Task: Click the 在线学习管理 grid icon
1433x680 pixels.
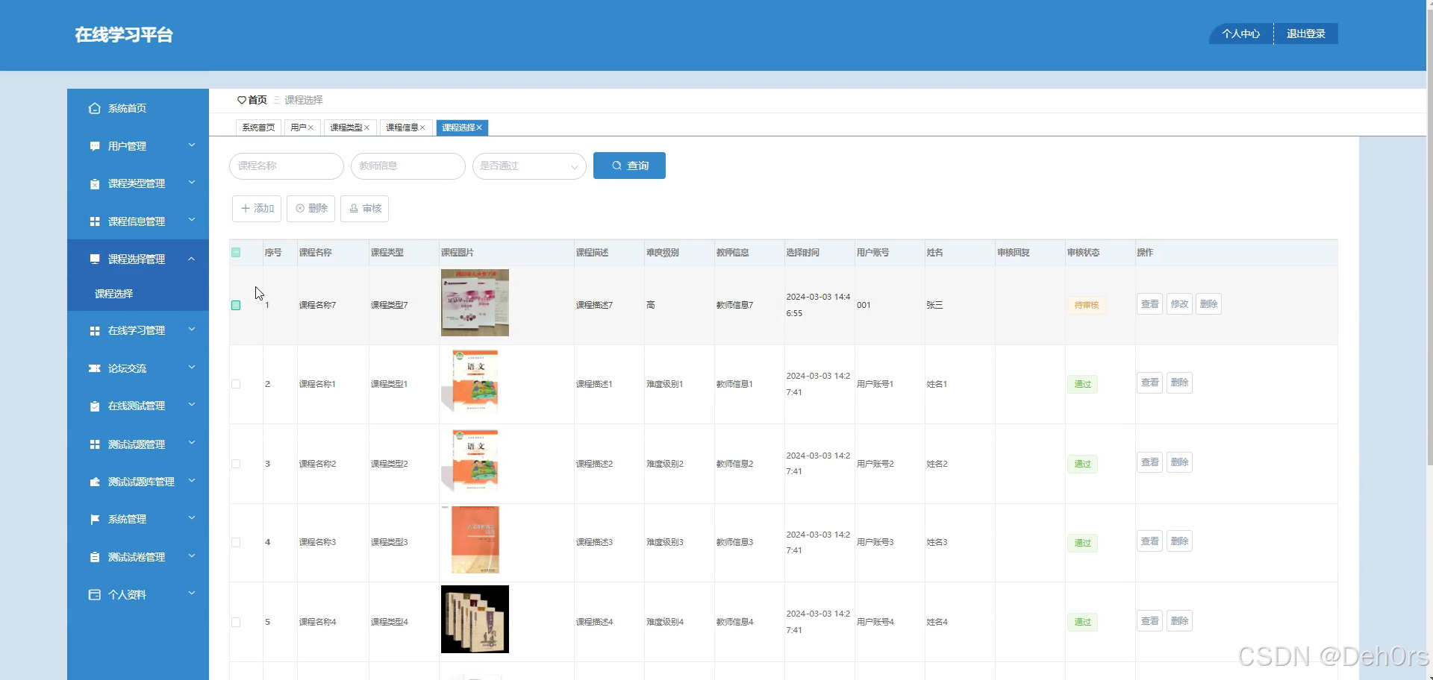Action: pyautogui.click(x=94, y=330)
